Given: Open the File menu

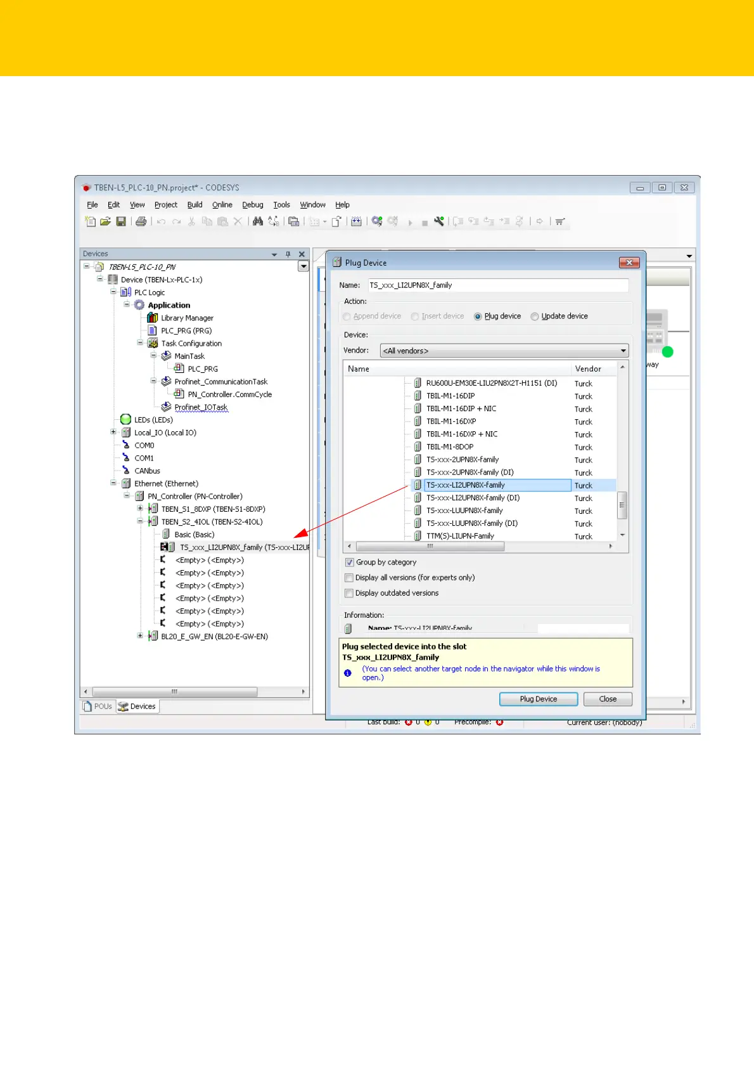Looking at the screenshot, I should (93, 205).
